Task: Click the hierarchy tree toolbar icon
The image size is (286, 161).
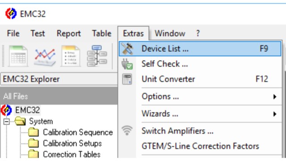Action: tap(97, 55)
